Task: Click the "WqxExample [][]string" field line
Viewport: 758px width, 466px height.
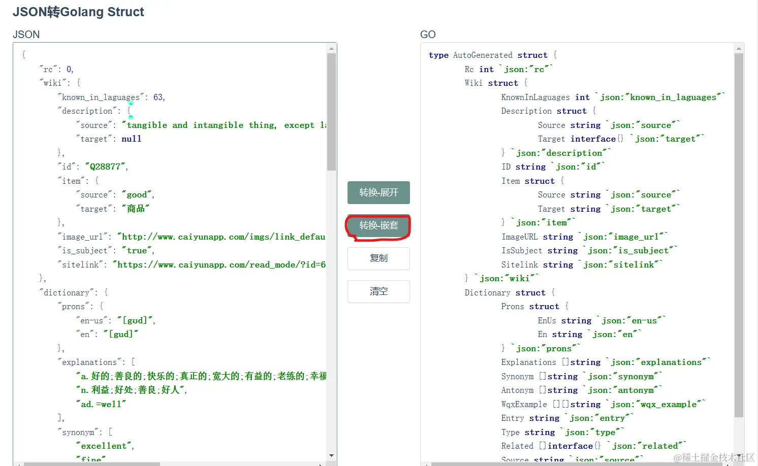Action: pyautogui.click(x=604, y=404)
